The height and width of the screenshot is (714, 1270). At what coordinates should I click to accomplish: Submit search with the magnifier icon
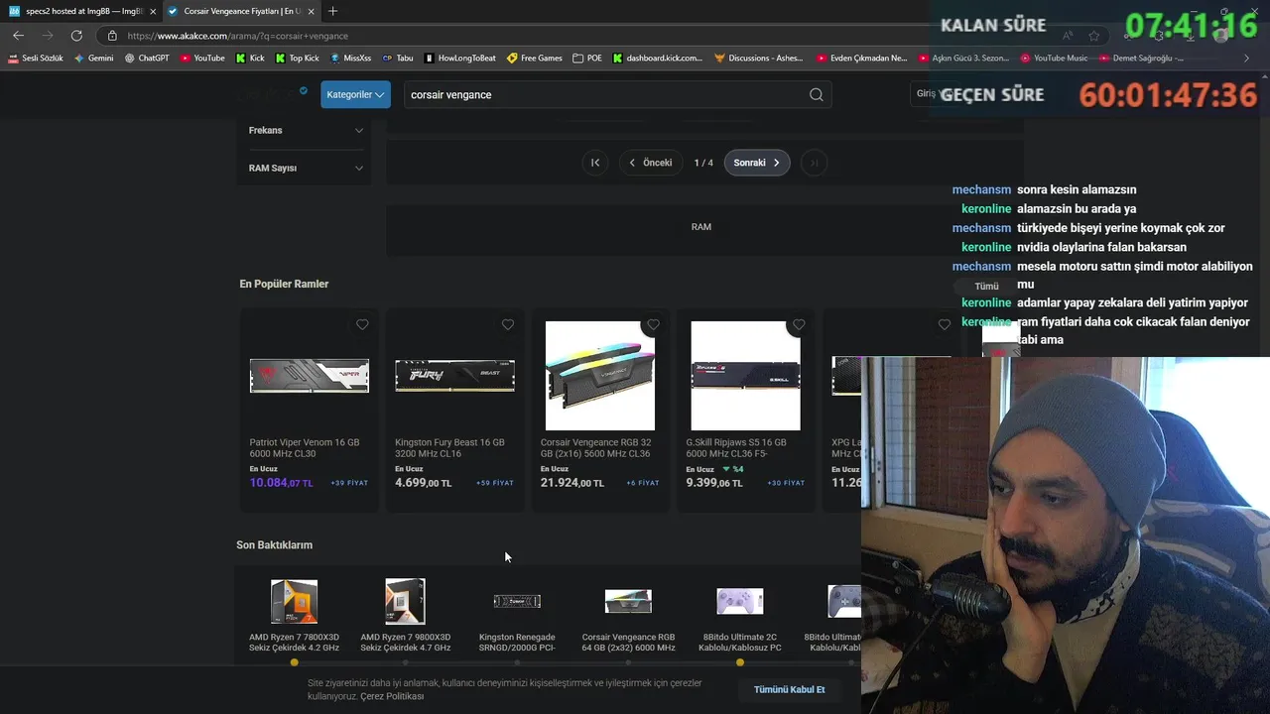point(816,94)
